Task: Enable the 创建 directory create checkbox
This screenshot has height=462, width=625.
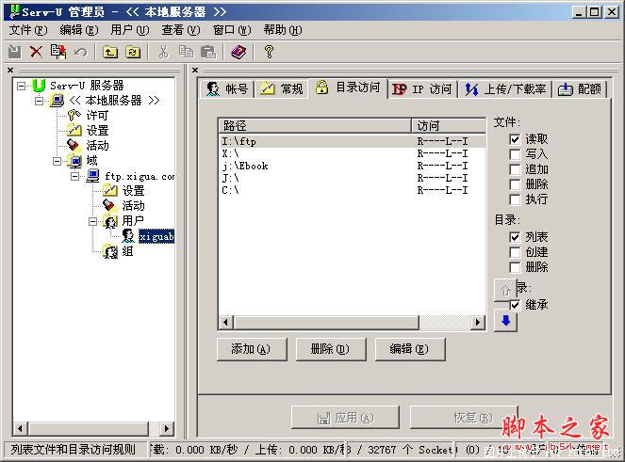Action: pyautogui.click(x=515, y=252)
